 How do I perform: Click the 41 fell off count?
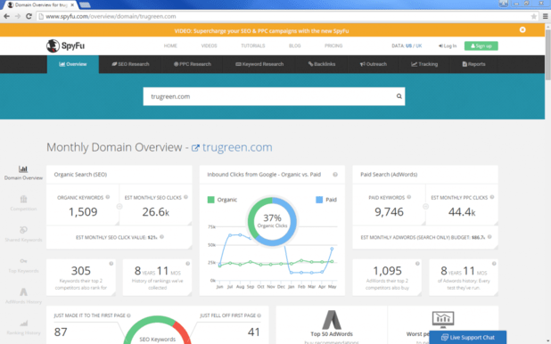[x=254, y=332]
